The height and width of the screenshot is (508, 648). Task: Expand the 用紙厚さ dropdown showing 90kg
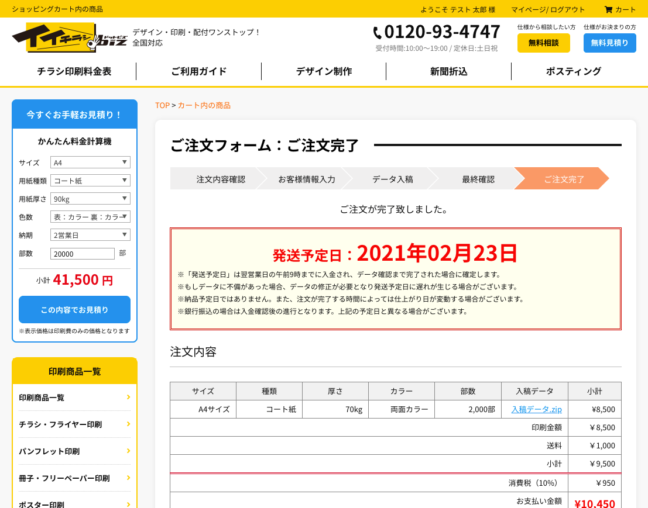click(x=90, y=199)
